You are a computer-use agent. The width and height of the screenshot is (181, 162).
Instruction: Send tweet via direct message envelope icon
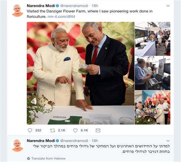coord(98,130)
